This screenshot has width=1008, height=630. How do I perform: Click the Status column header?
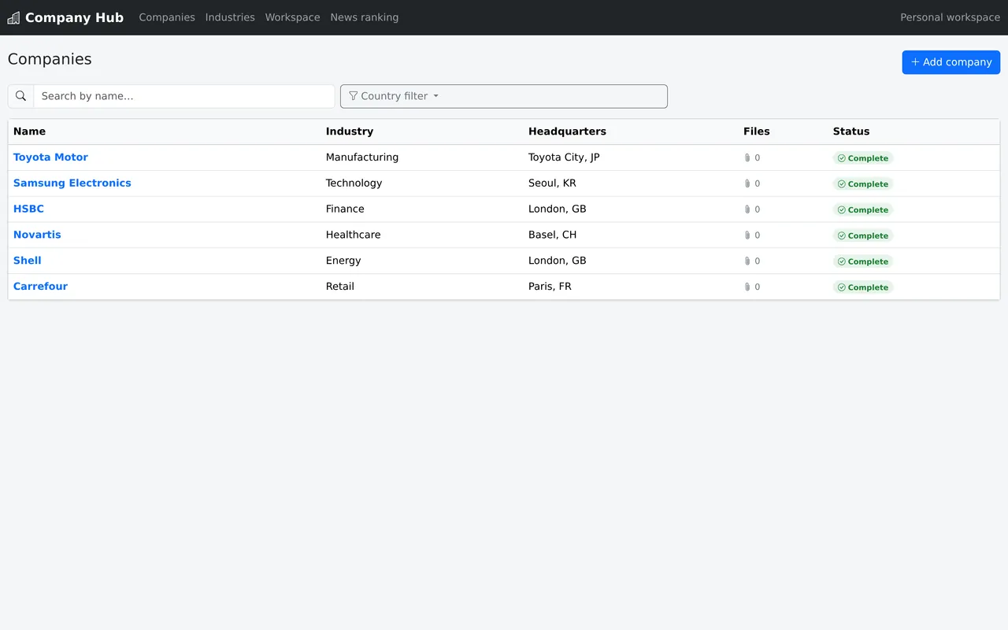click(x=851, y=132)
